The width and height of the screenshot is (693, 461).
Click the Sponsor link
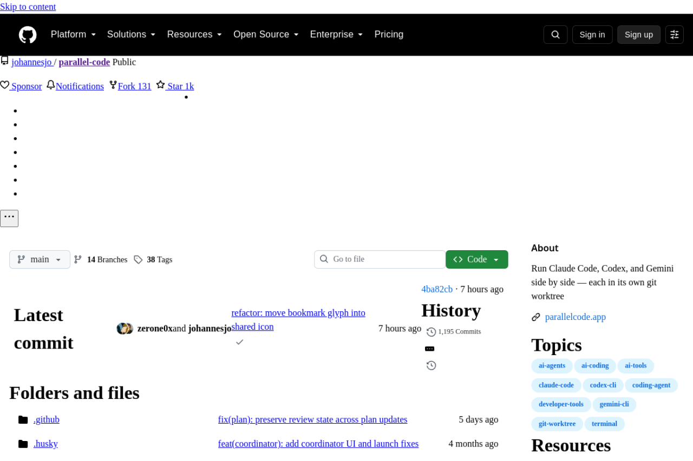27,86
